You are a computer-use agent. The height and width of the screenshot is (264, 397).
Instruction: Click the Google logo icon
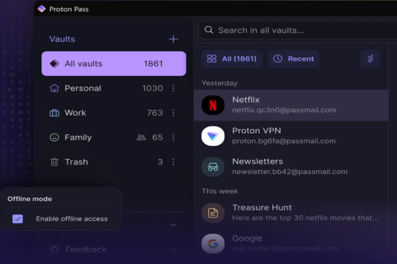pyautogui.click(x=213, y=244)
